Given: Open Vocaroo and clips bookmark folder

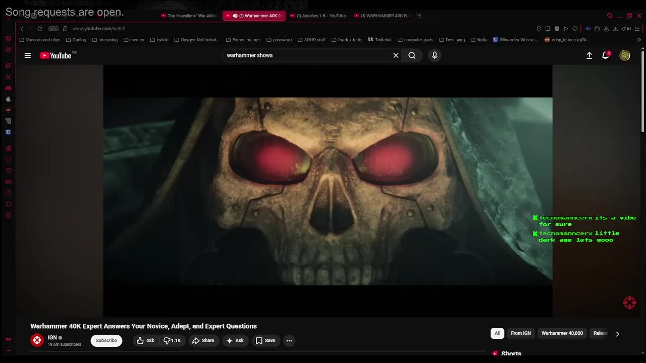Looking at the screenshot, I should click(39, 40).
